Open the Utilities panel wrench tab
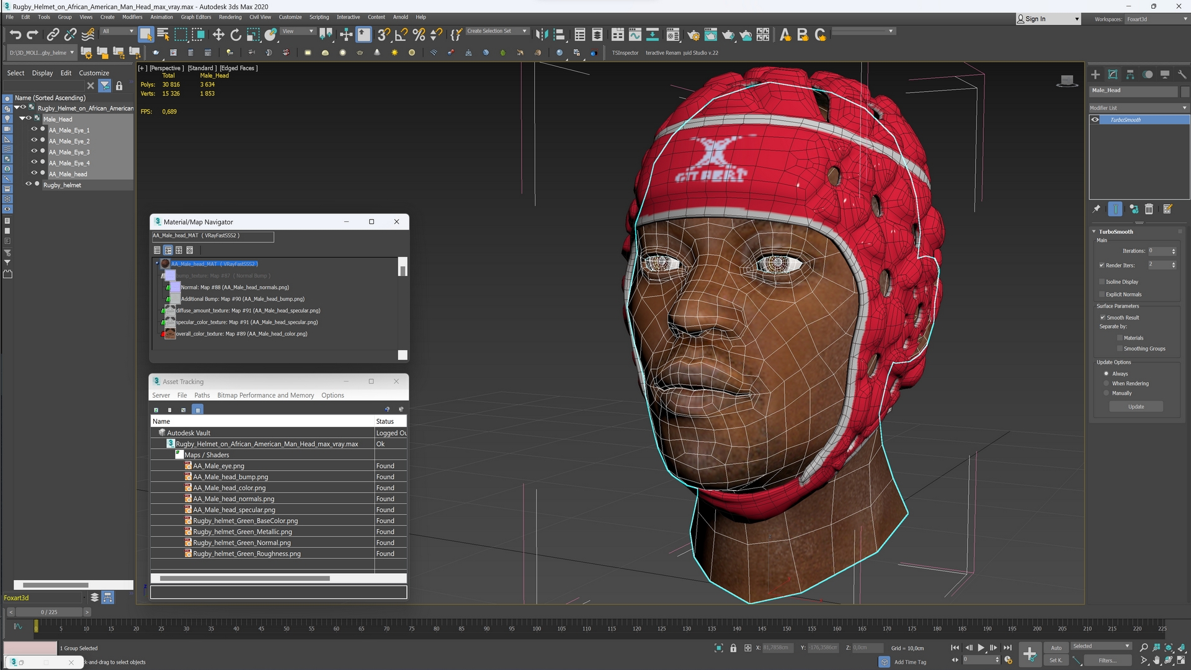The width and height of the screenshot is (1191, 670). [1182, 74]
